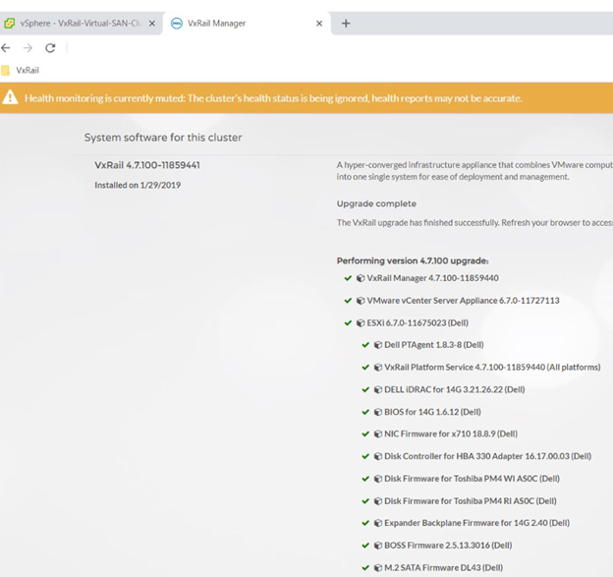
Task: Click the address bar field
Action: [339, 48]
